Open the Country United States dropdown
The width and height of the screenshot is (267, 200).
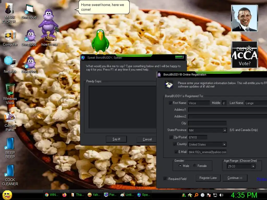pos(224,145)
